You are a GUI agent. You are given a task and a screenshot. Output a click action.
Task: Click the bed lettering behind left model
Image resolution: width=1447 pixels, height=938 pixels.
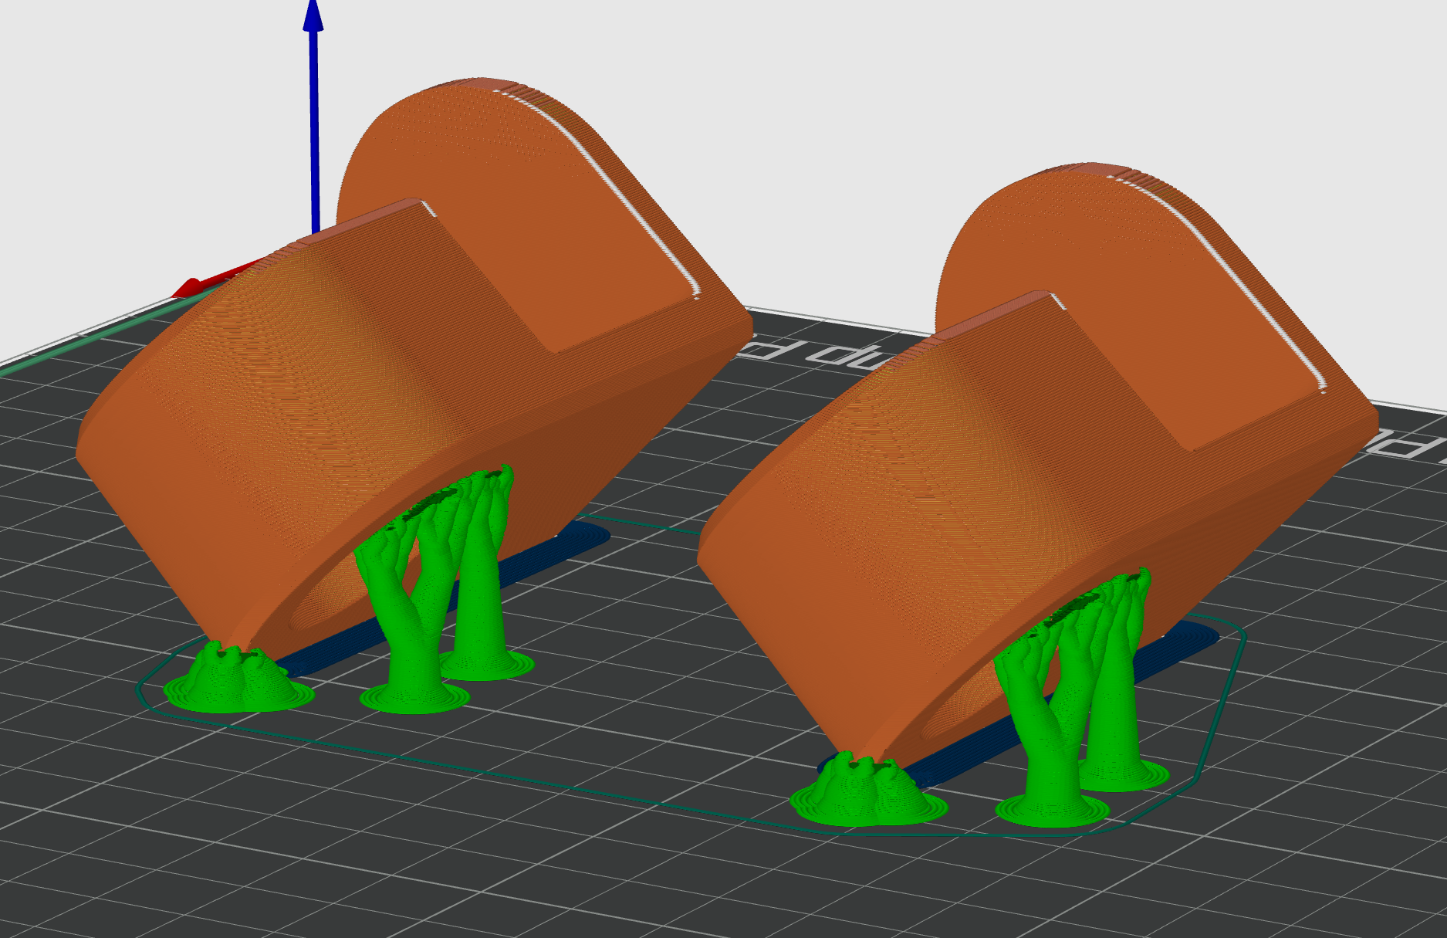coord(818,354)
